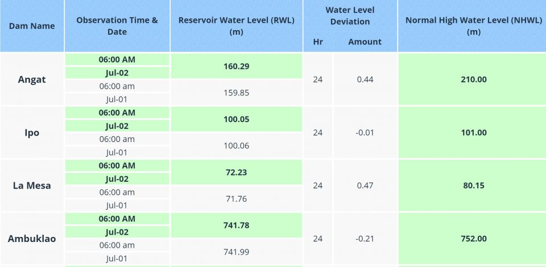Click the Water Level Deviation header
This screenshot has height=267, width=546.
pyautogui.click(x=350, y=16)
